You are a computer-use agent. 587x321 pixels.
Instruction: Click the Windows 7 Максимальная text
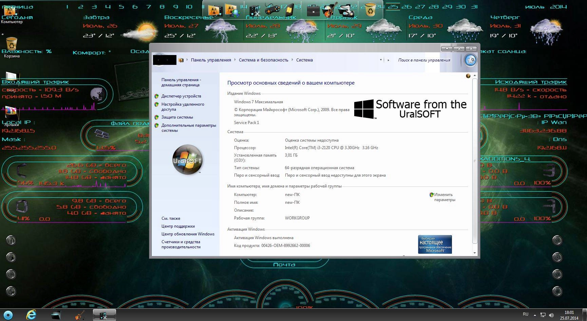258,102
